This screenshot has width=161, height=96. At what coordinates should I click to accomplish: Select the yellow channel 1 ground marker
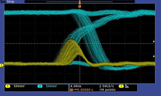coord(2,65)
